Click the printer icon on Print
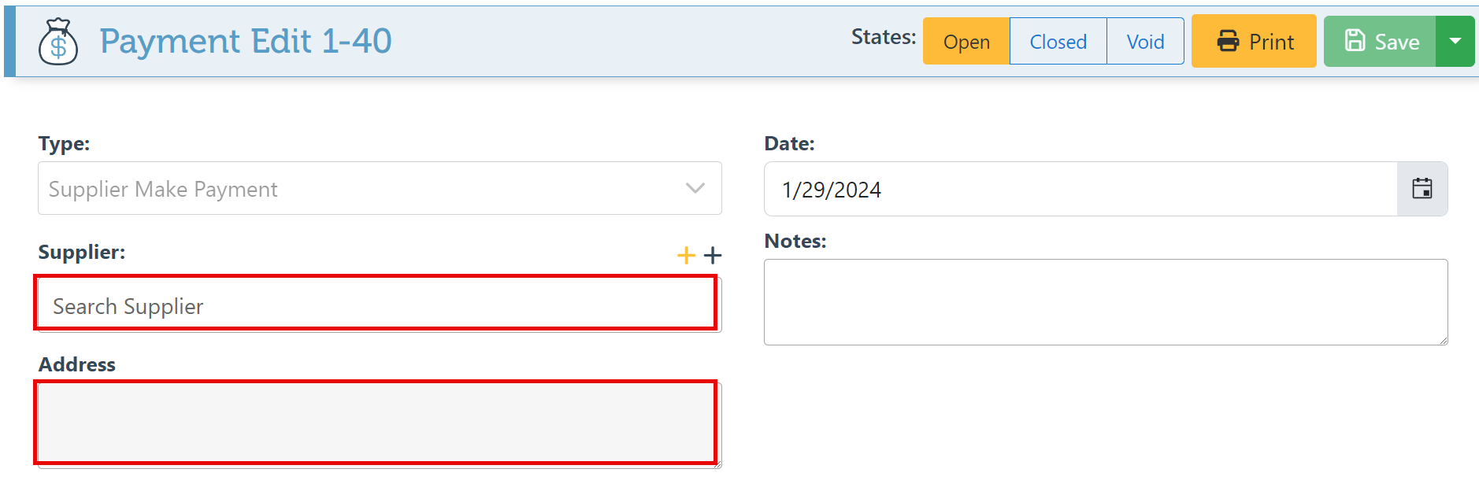The image size is (1479, 480). (x=1228, y=41)
